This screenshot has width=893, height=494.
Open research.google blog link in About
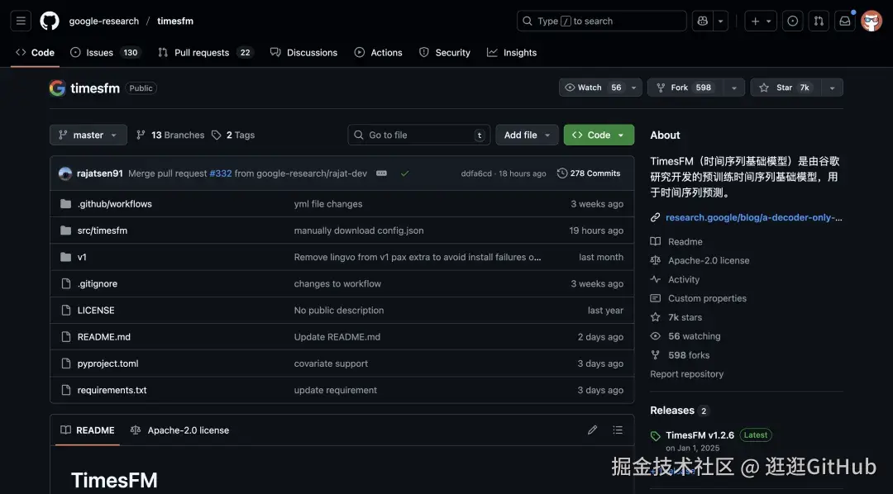point(753,217)
